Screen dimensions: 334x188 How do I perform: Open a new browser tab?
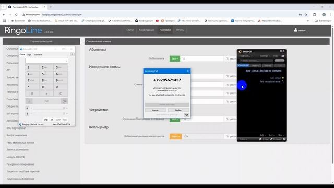coord(51,7)
